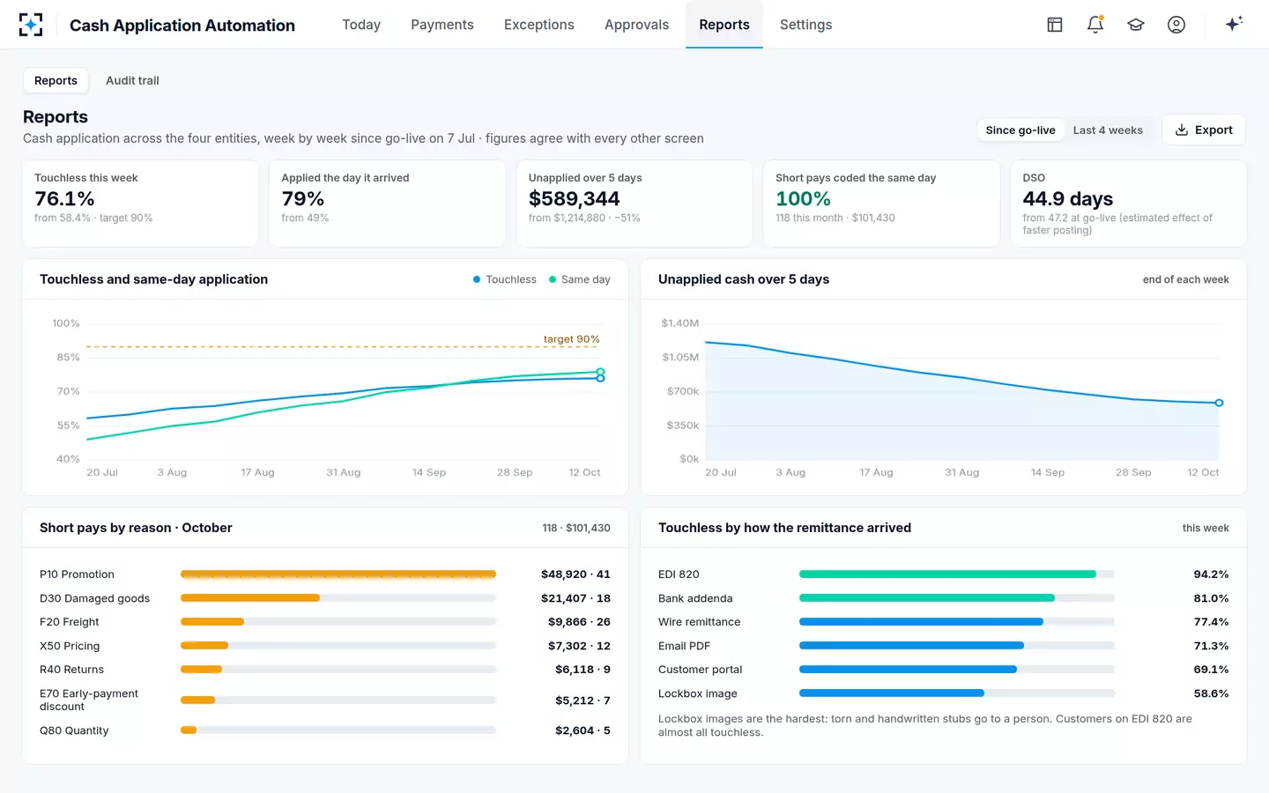Go to the Today tab
The height and width of the screenshot is (793, 1269).
pos(361,25)
